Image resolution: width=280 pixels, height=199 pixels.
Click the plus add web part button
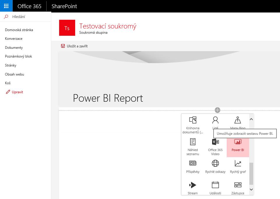(x=217, y=110)
